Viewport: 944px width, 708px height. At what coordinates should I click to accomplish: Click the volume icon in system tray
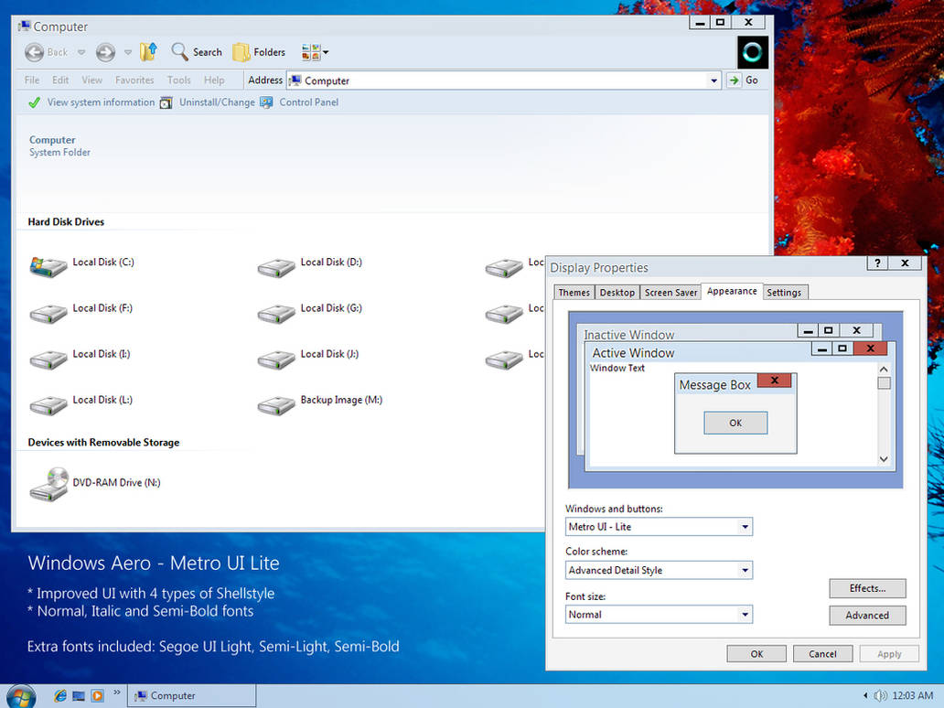(x=880, y=695)
